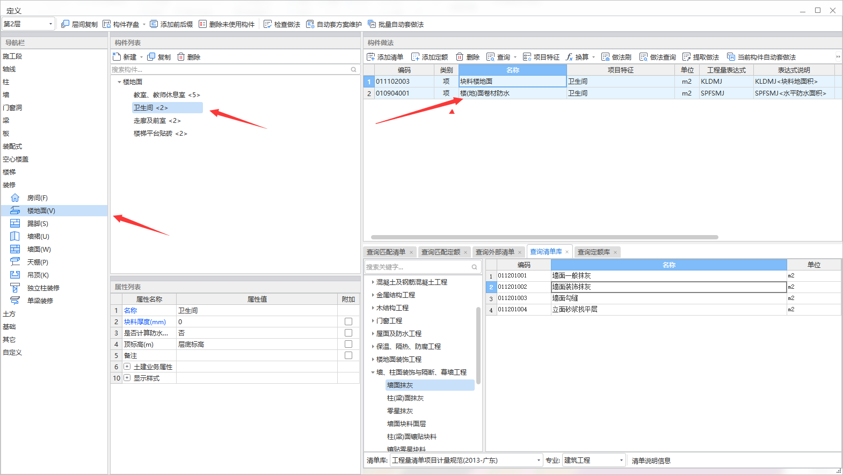843x475 pixels.
Task: Open 清单库 dropdown
Action: pos(539,461)
